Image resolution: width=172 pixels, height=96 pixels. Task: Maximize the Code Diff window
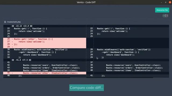166,2
